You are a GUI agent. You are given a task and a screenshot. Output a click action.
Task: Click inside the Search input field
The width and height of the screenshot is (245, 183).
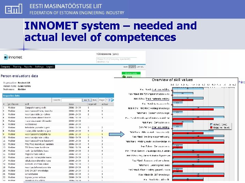71,100
